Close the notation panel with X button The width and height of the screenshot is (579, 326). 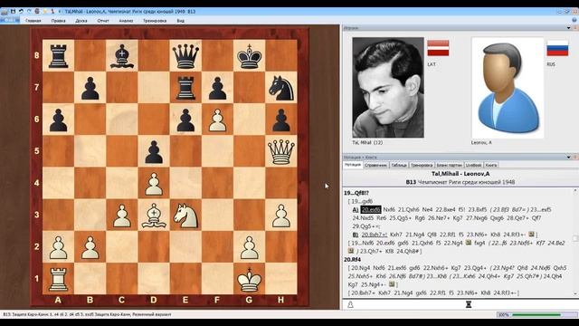(x=575, y=157)
